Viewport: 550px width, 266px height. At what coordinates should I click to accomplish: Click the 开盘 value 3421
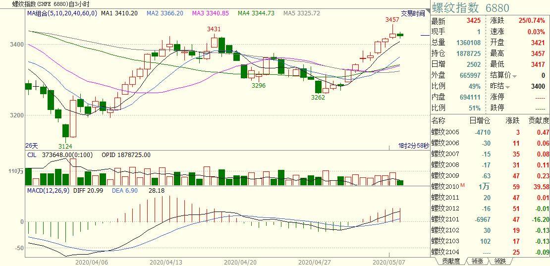(x=539, y=43)
